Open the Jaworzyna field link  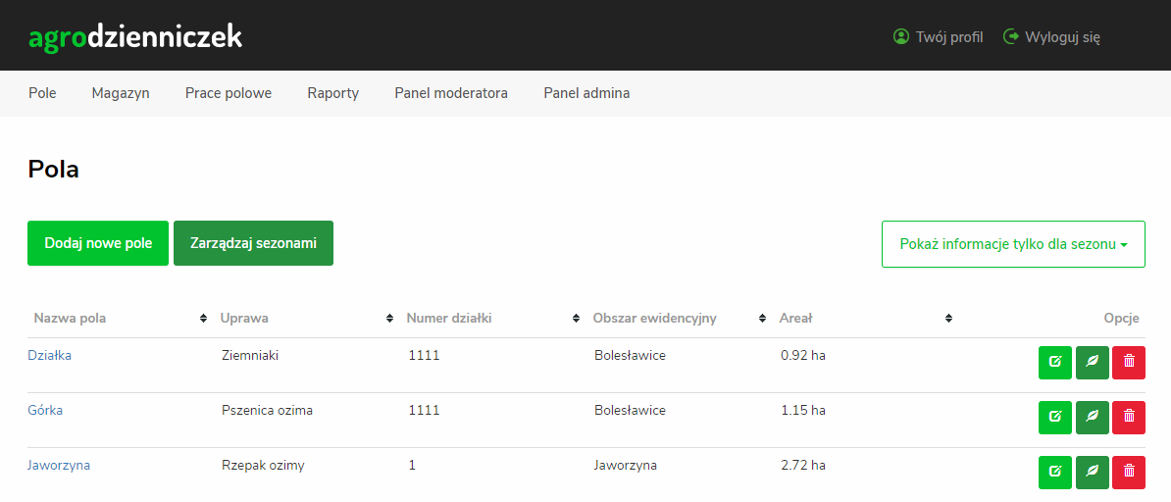click(59, 466)
